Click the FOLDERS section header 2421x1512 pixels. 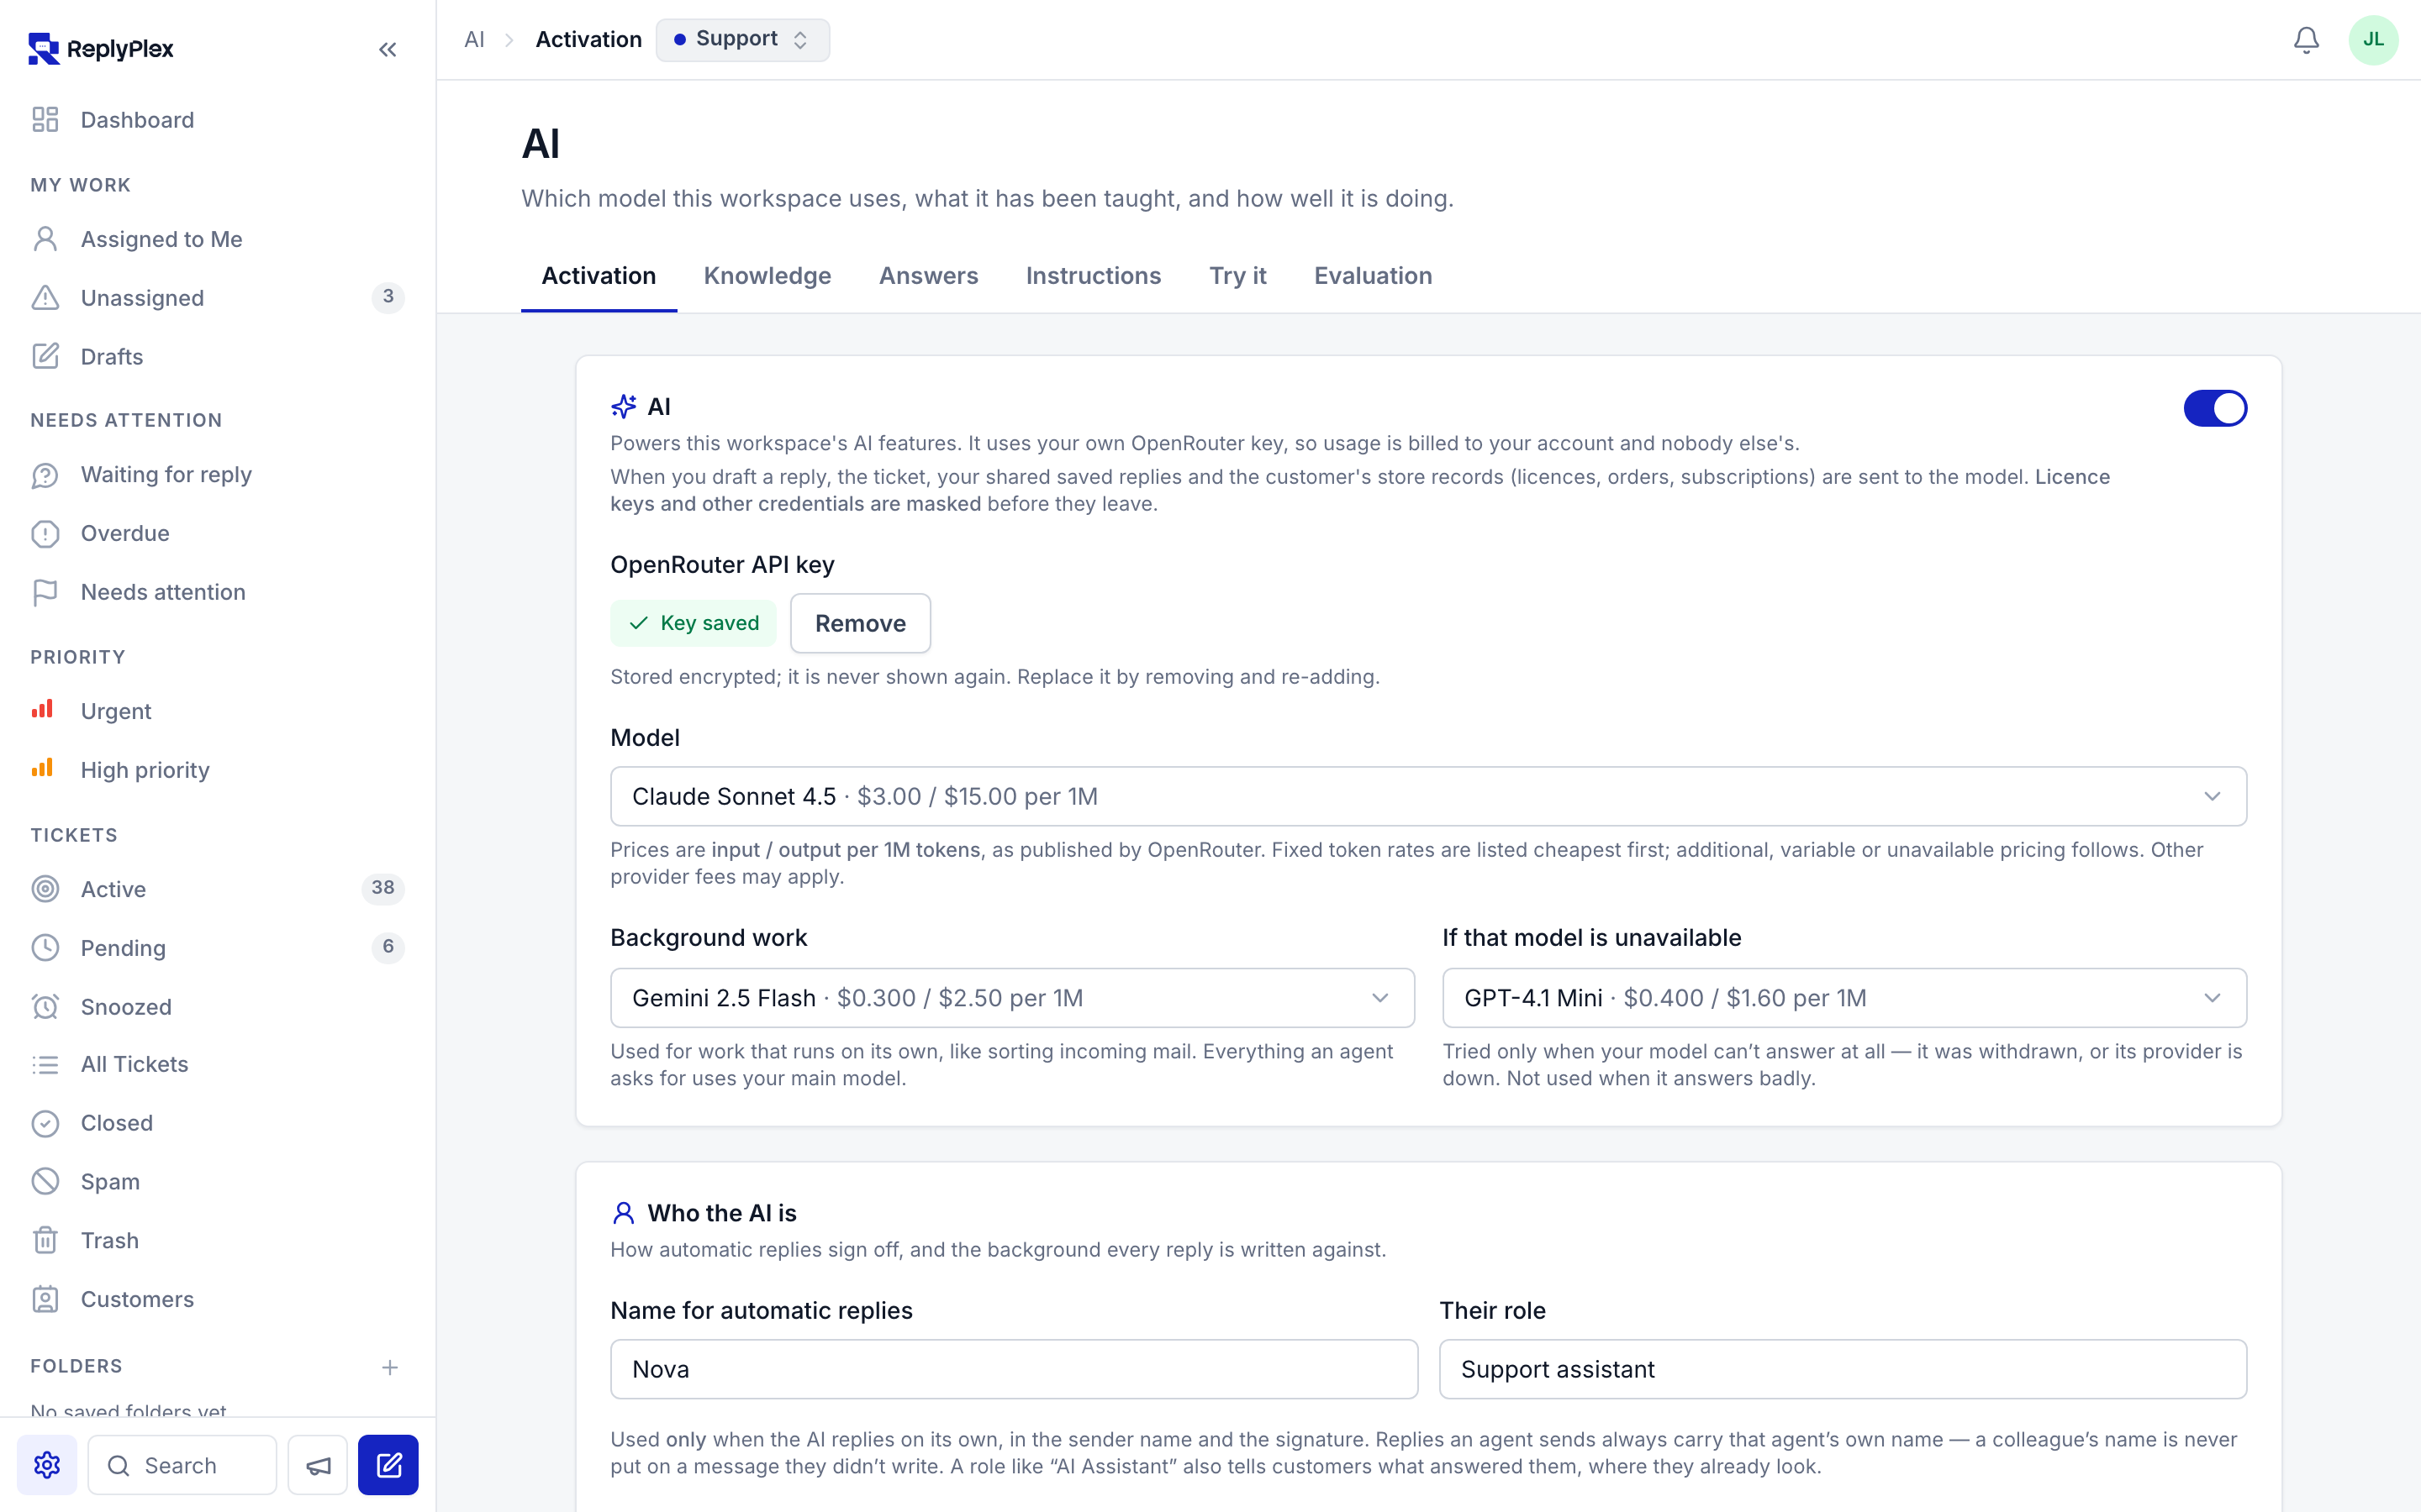click(x=76, y=1366)
